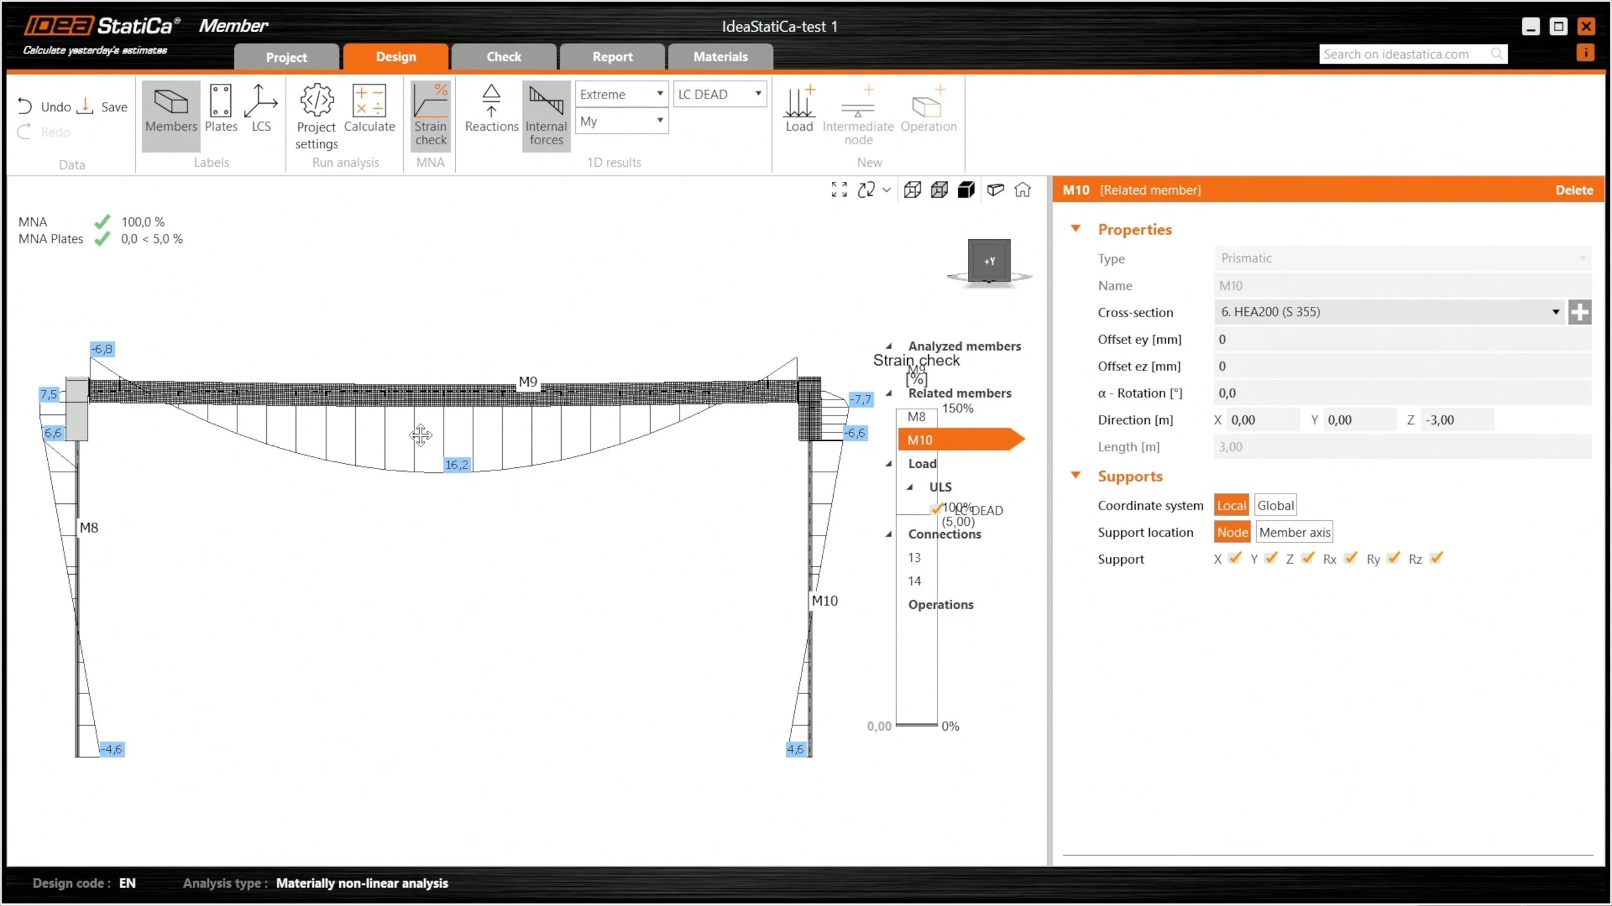The width and height of the screenshot is (1612, 906).
Task: Delete member M10
Action: [1573, 190]
